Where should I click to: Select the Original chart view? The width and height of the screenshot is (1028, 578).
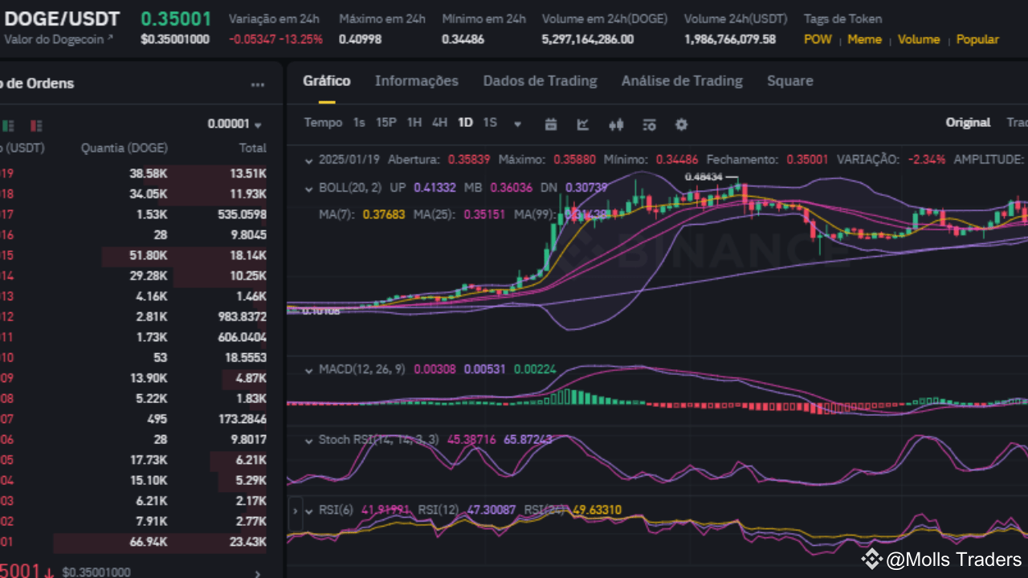(968, 123)
